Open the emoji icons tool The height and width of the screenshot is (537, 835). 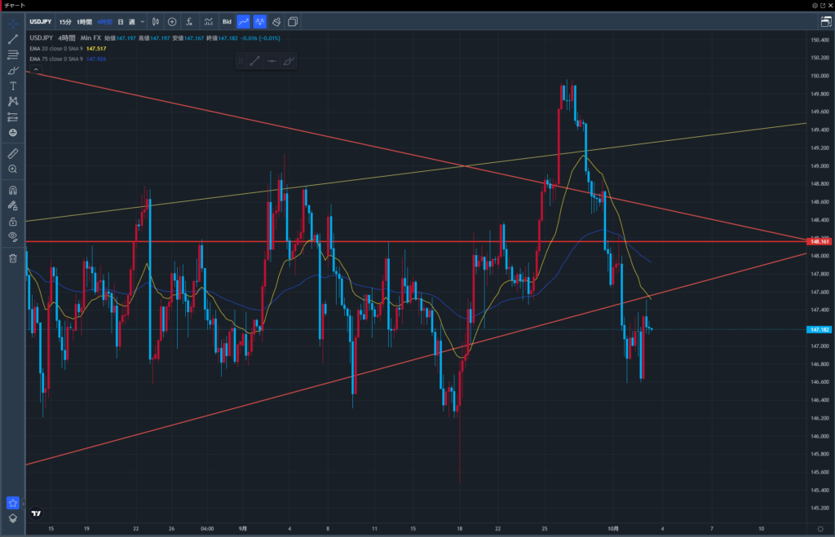tap(13, 132)
